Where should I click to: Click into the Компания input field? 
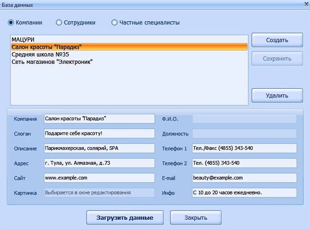99,118
